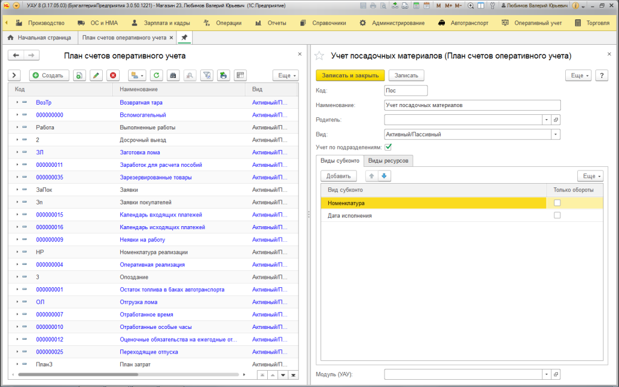Click into the Код input field
Viewport: 619px width, 387px height.
coord(406,91)
